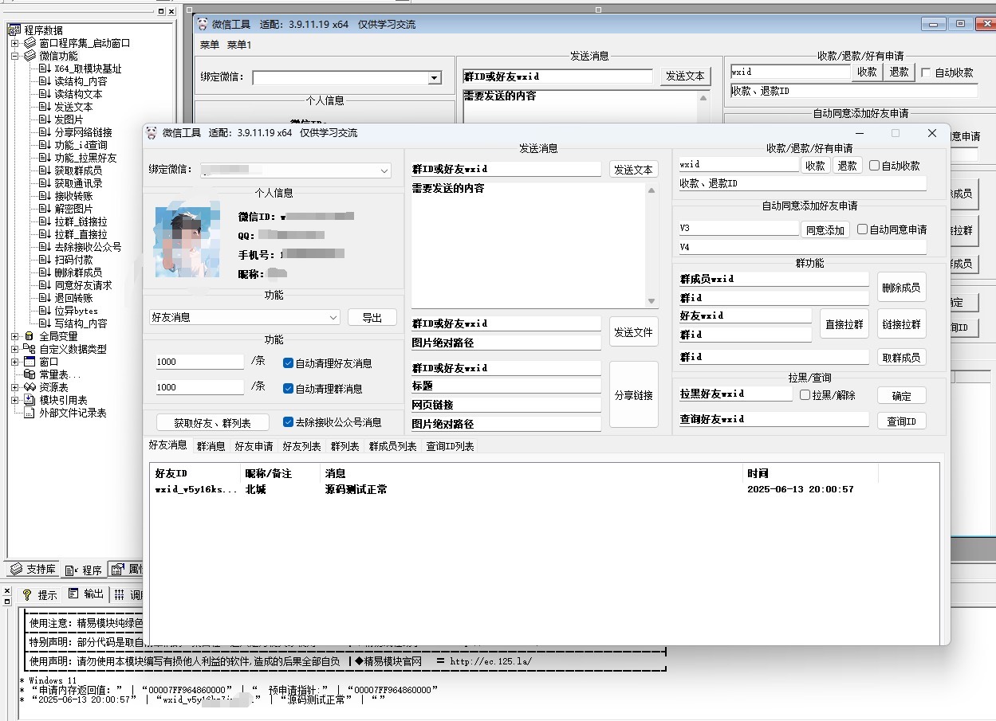Click the subroutine icon beside 功能_id查询
The height and width of the screenshot is (721, 996).
[45, 145]
